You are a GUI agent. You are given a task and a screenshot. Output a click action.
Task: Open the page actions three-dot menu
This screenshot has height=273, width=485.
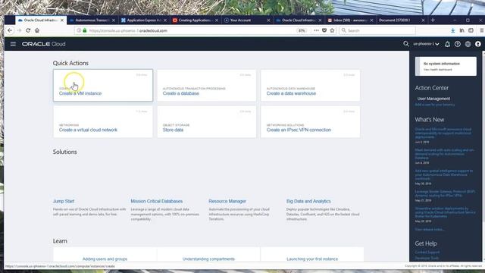[x=316, y=30]
